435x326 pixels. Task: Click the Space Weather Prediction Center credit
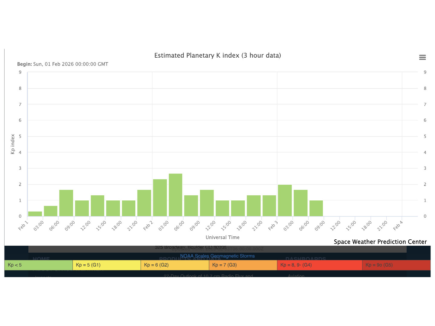[380, 242]
